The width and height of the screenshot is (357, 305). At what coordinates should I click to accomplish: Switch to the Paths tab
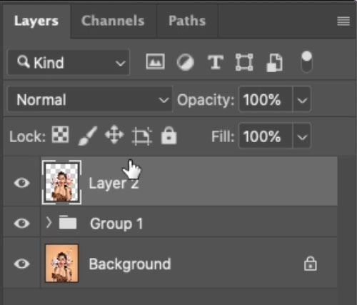[187, 21]
